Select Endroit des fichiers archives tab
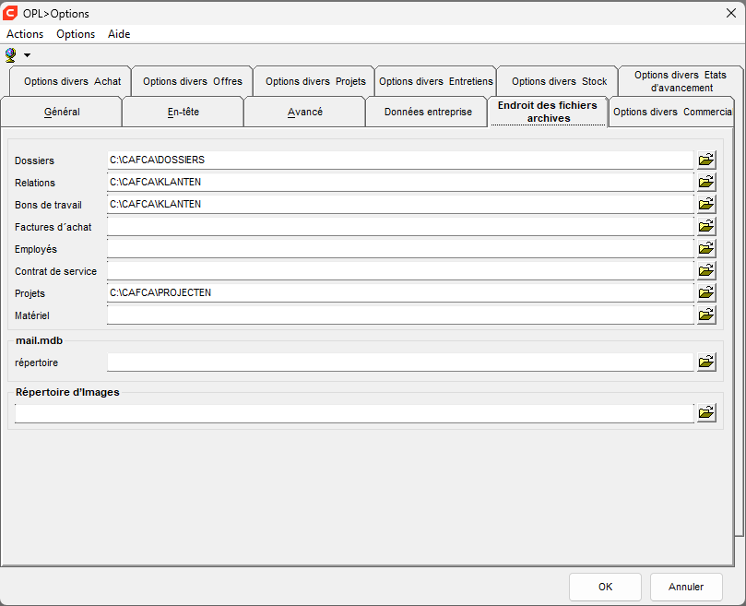Image resolution: width=746 pixels, height=606 pixels. click(548, 112)
